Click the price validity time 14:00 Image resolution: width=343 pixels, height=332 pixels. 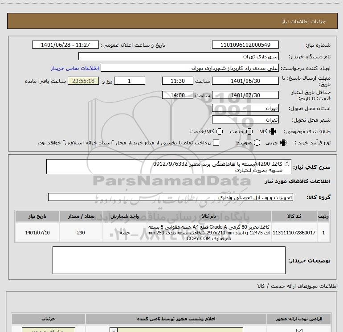pyautogui.click(x=178, y=95)
